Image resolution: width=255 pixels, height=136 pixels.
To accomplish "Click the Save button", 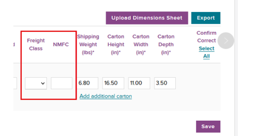I will point(208,126).
